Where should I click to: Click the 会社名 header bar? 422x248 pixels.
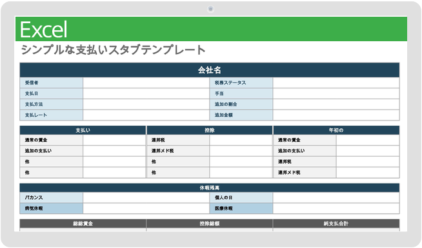click(x=209, y=70)
